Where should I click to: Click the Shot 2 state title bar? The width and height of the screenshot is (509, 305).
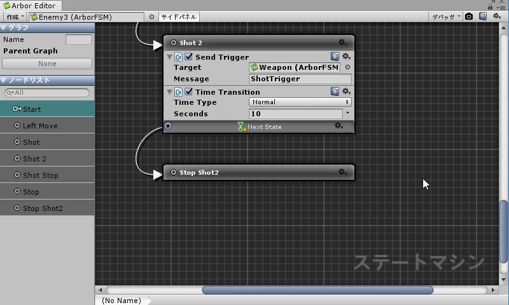click(259, 43)
